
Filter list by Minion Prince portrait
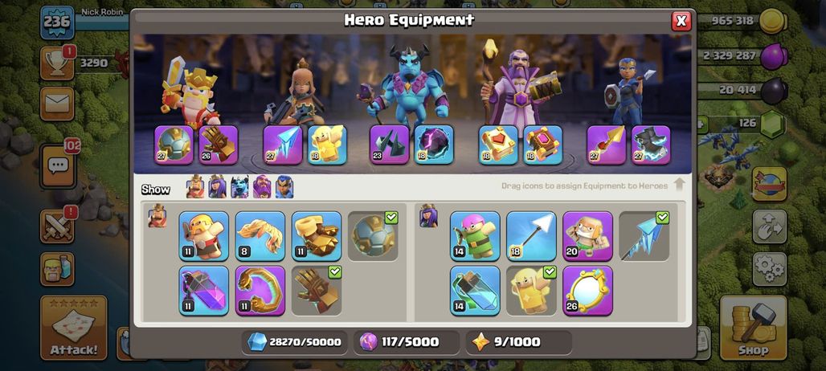pyautogui.click(x=239, y=187)
